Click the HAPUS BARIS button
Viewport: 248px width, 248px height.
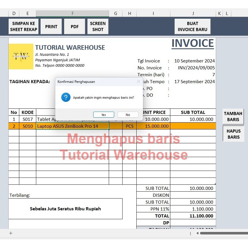tap(234, 134)
